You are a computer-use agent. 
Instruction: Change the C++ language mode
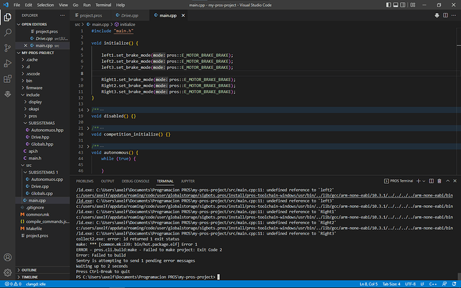pyautogui.click(x=433, y=284)
